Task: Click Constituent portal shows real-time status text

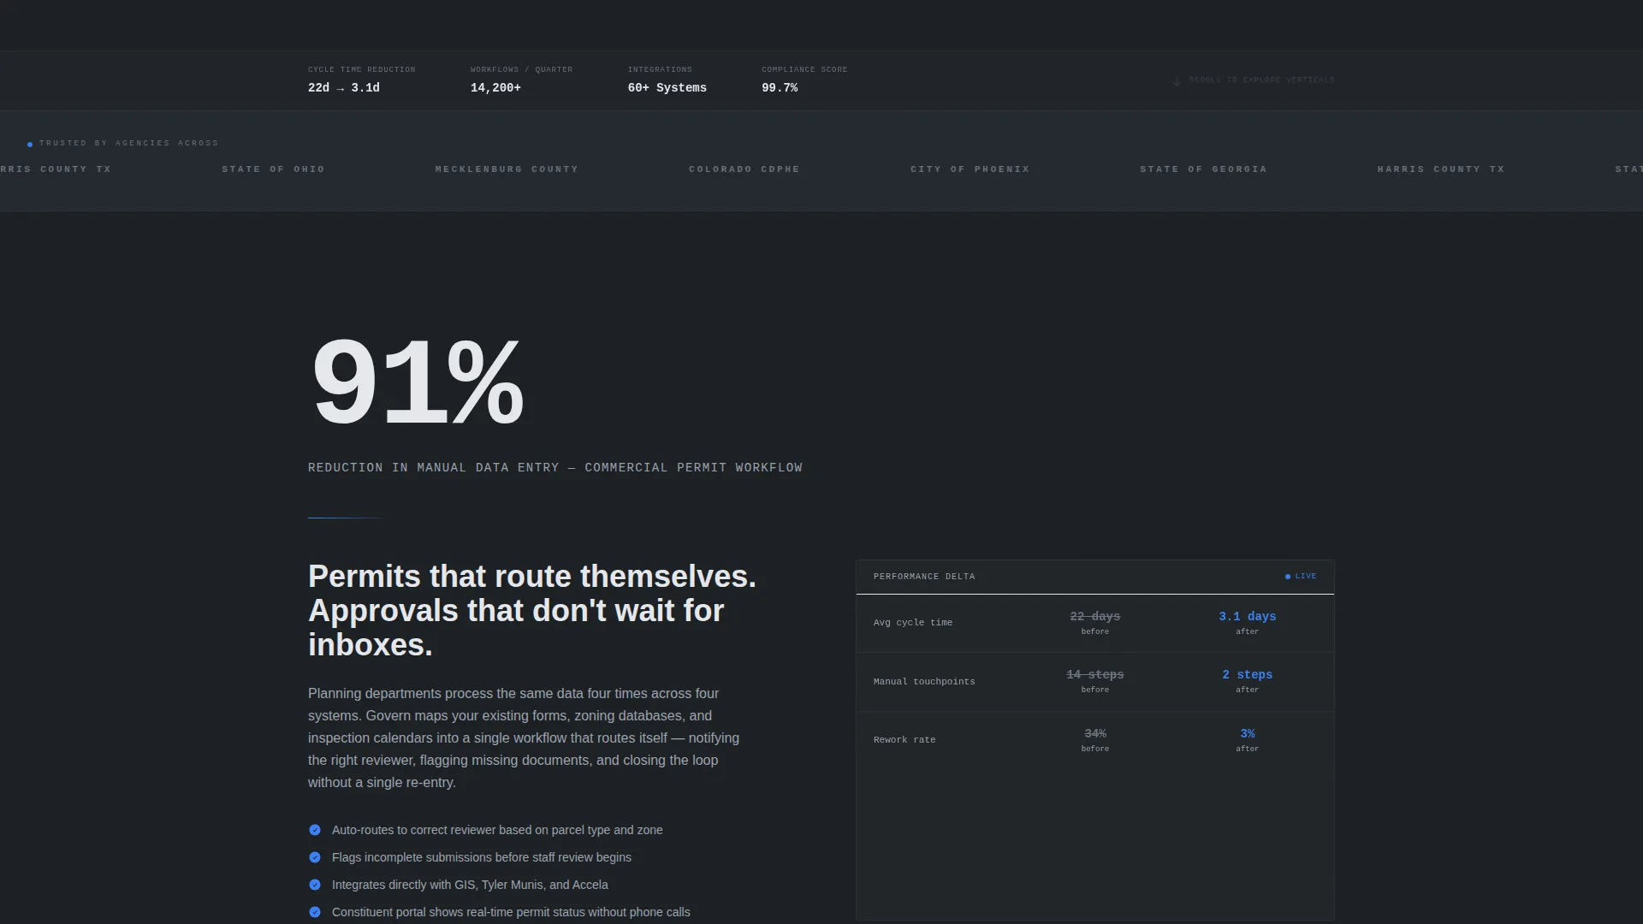Action: pos(511,912)
